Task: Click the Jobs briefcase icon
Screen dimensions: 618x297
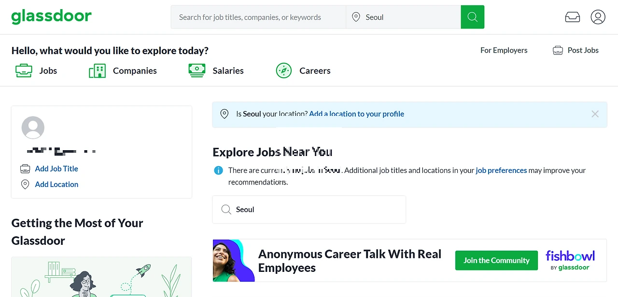Action: point(24,71)
